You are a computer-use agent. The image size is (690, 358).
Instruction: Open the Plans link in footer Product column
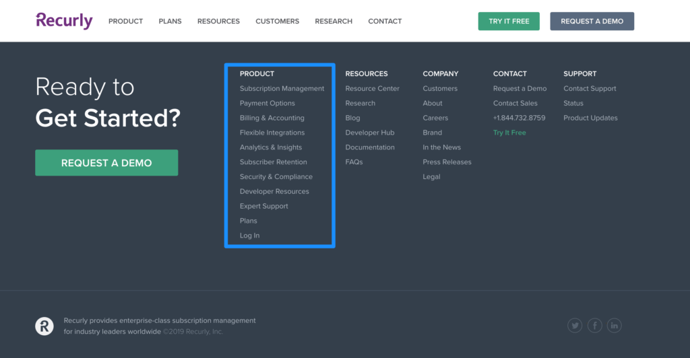point(249,221)
